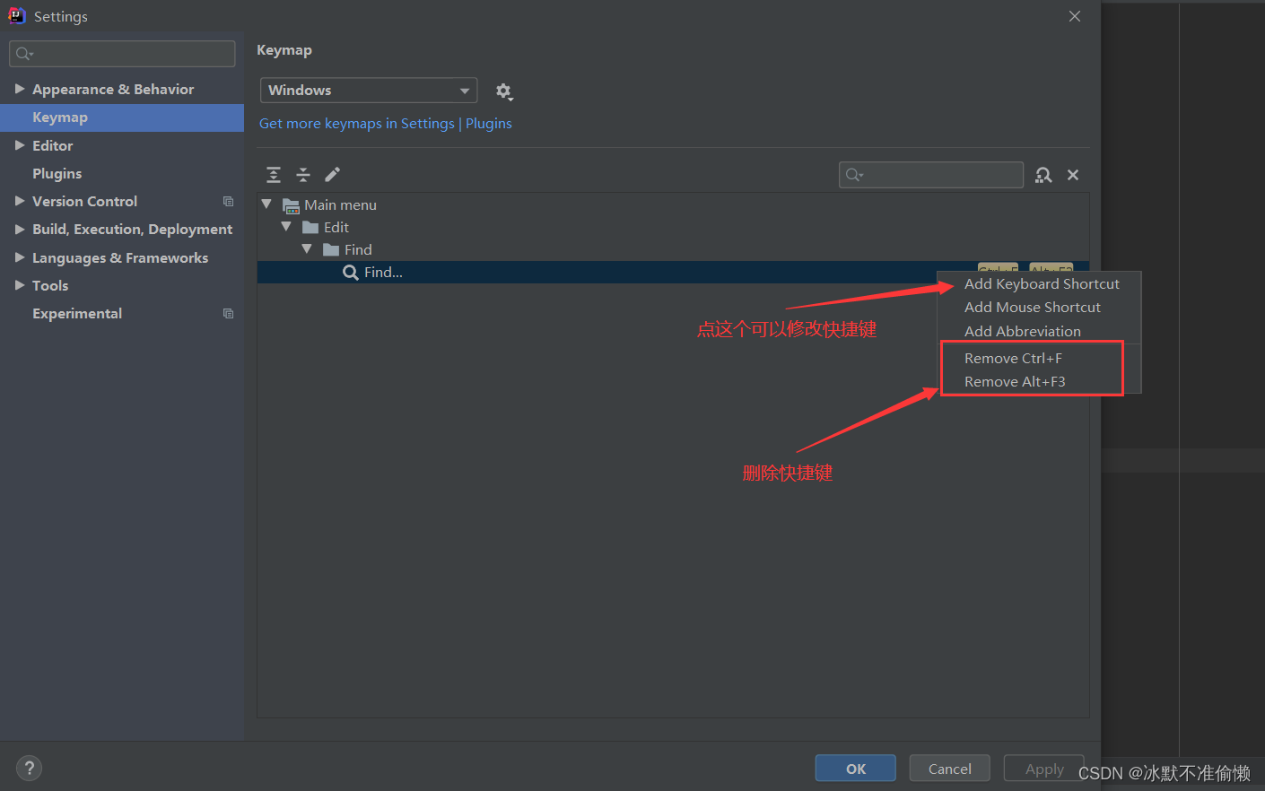Select the Find... action row
The height and width of the screenshot is (791, 1265).
click(x=673, y=273)
